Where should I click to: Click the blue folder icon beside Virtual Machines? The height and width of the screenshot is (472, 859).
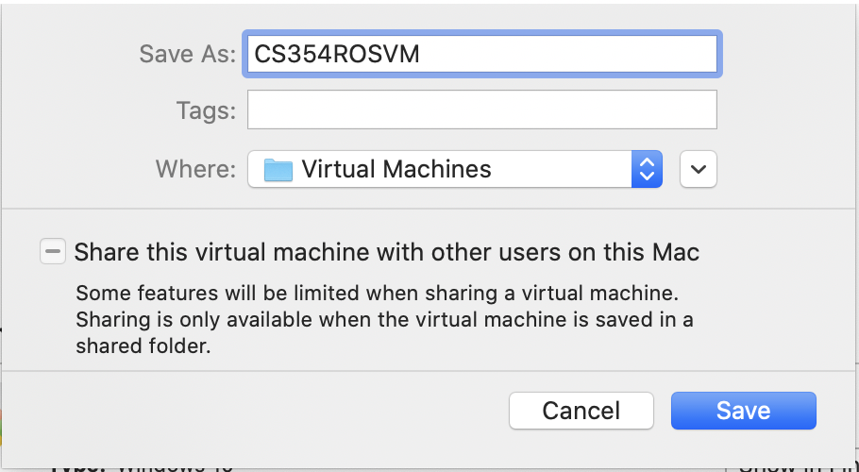278,170
